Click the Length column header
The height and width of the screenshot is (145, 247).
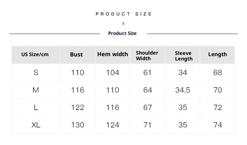click(217, 55)
